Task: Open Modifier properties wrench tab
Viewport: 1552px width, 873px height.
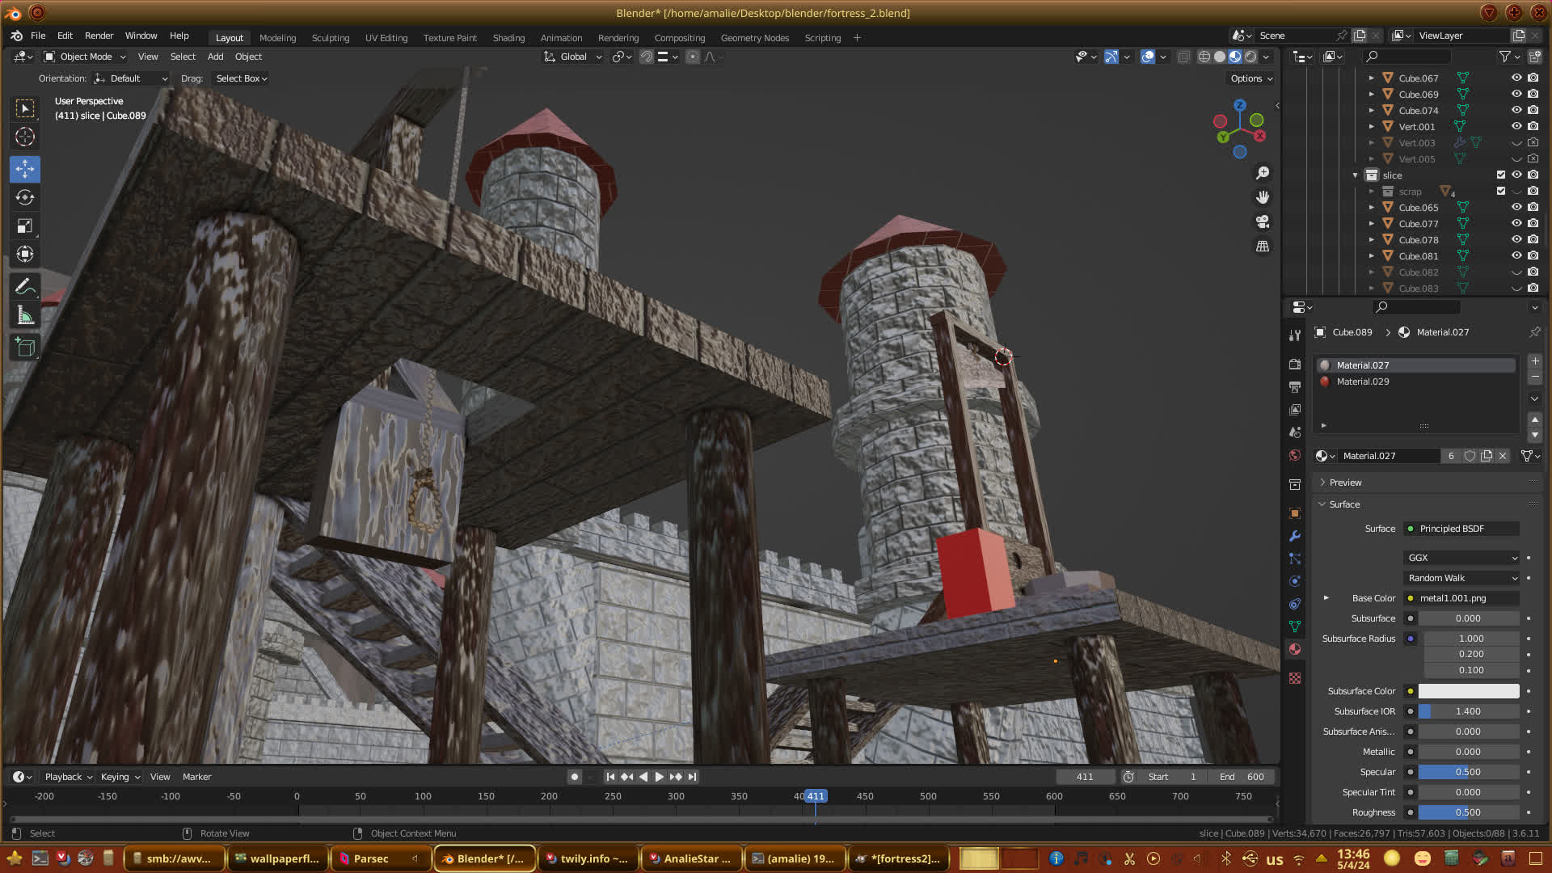Action: click(x=1295, y=536)
